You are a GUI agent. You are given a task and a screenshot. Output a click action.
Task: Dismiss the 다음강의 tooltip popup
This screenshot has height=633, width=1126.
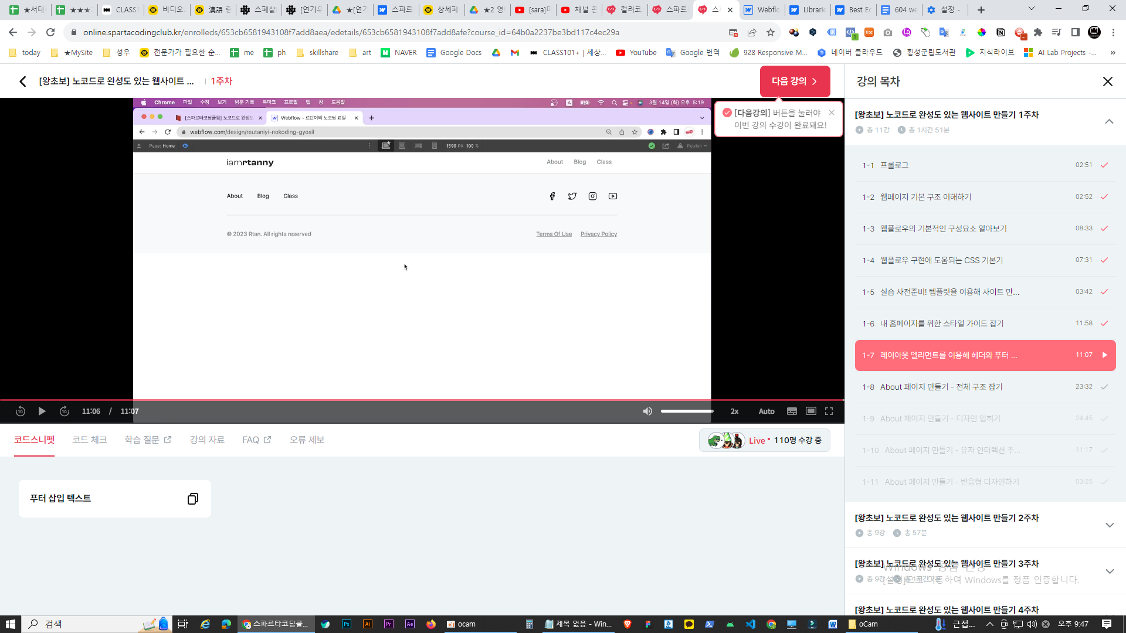832,113
